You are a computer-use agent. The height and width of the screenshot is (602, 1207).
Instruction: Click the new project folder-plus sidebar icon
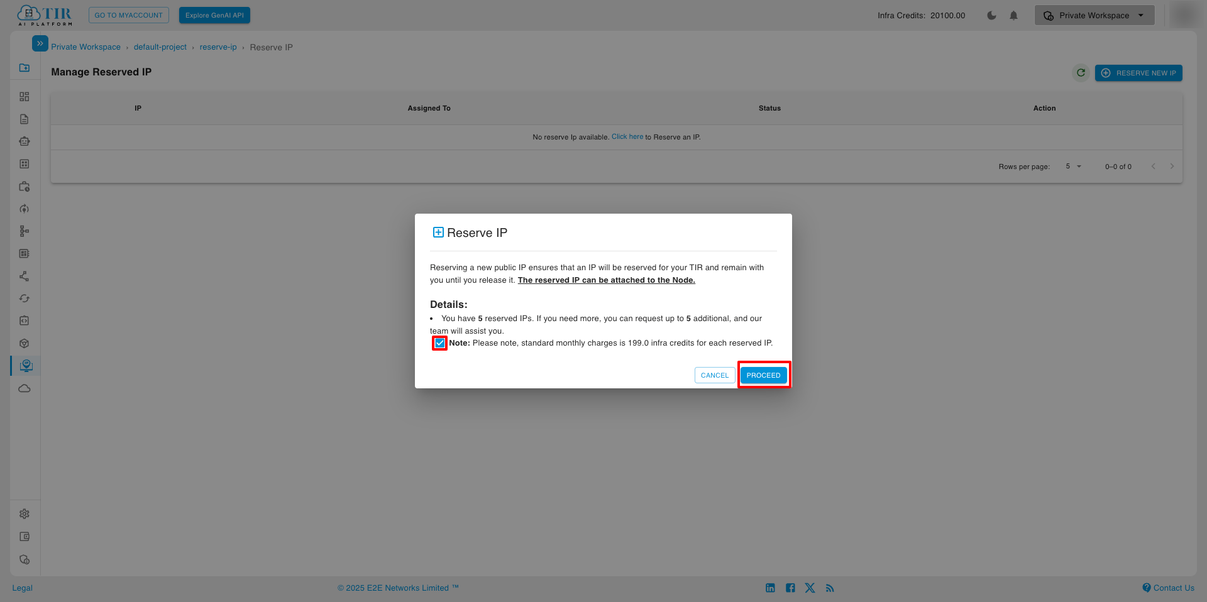(x=25, y=67)
